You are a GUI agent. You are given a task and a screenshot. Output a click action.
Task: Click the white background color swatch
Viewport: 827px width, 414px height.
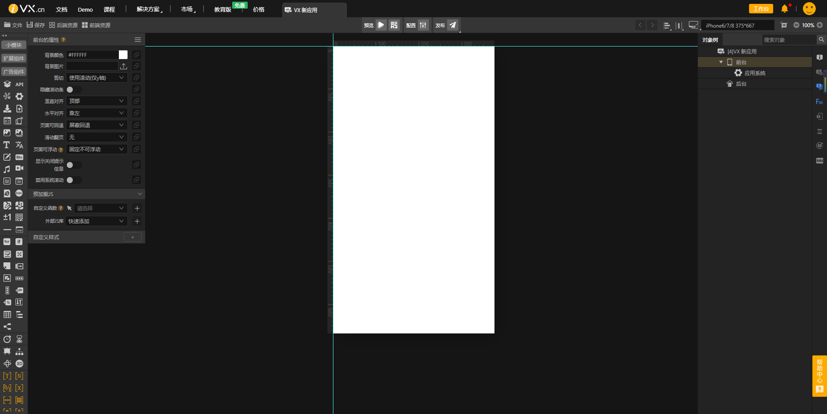(123, 55)
